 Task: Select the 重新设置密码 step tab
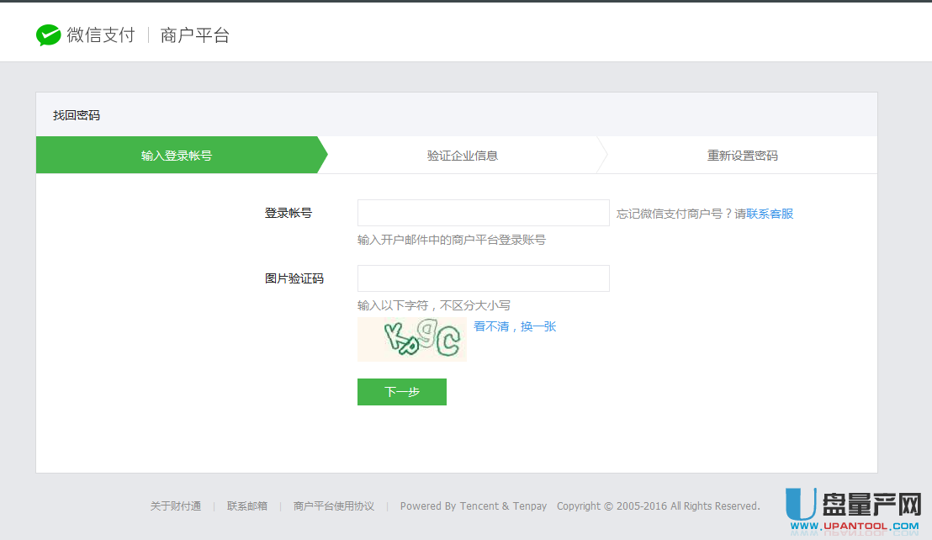742,156
